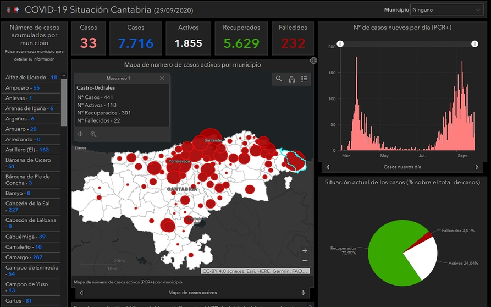491x307 pixels.
Task: Click the municipality list scrollbar thumb
Action: point(64,102)
